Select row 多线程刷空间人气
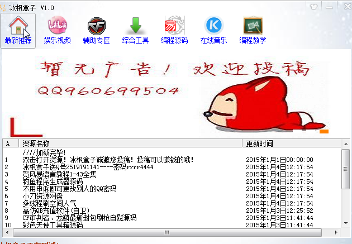 [172, 203]
